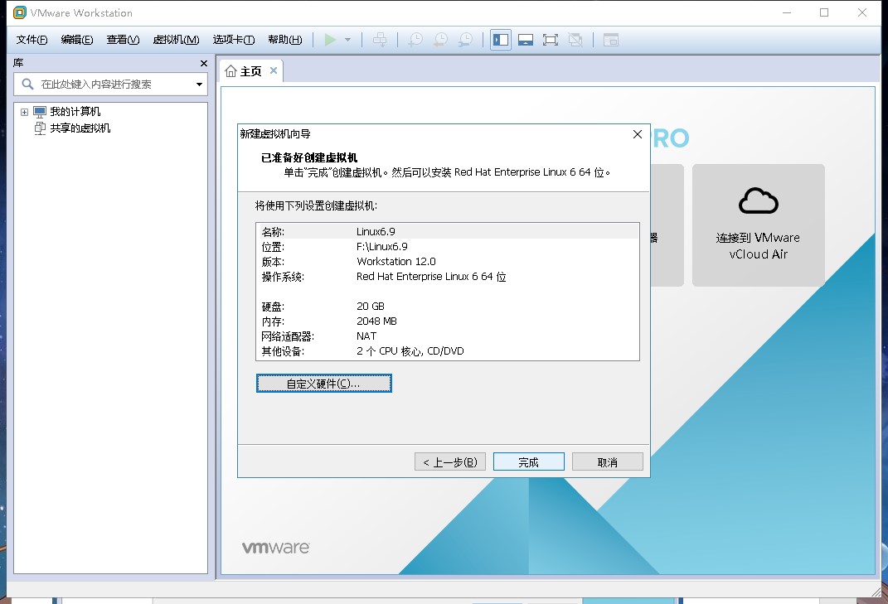Toggle the library sidebar view icon
Image resolution: width=888 pixels, height=604 pixels.
pos(501,40)
